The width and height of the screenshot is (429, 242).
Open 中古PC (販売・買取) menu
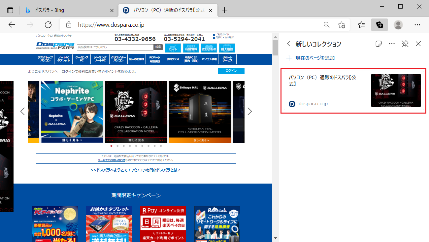tap(191, 59)
